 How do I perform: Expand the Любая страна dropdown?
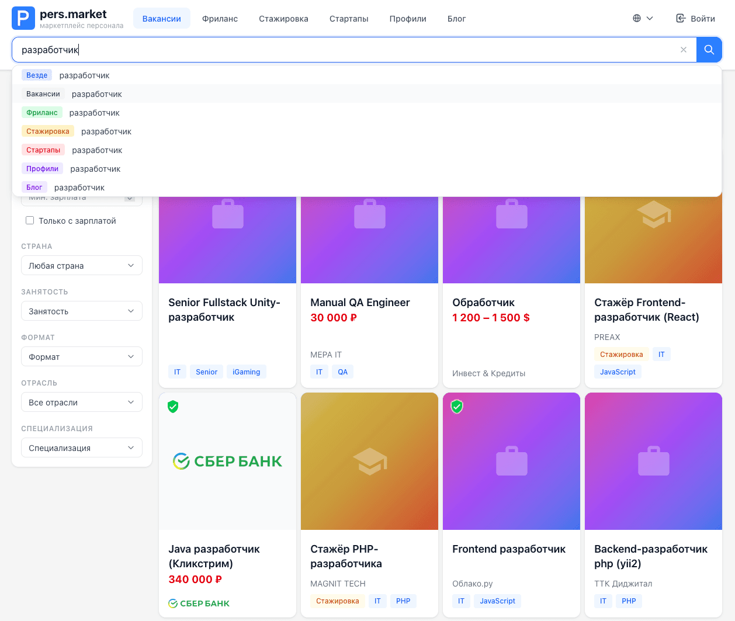(82, 265)
